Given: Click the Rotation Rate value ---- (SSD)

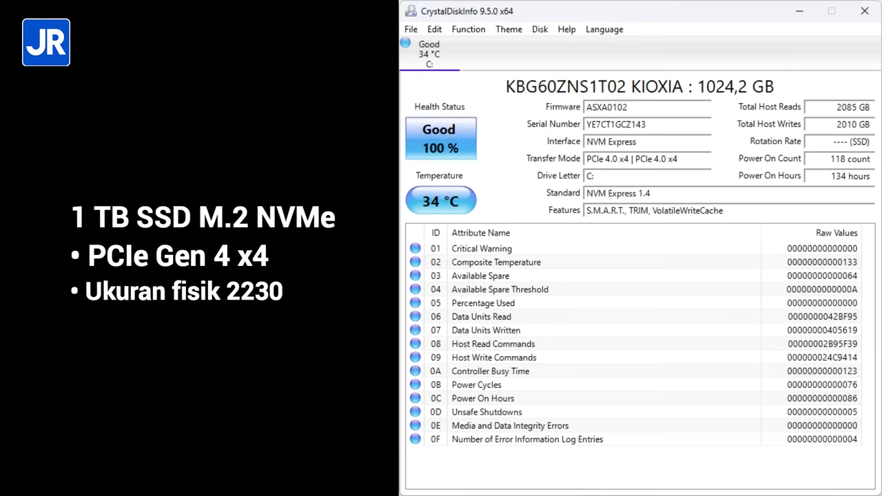Looking at the screenshot, I should pos(839,142).
